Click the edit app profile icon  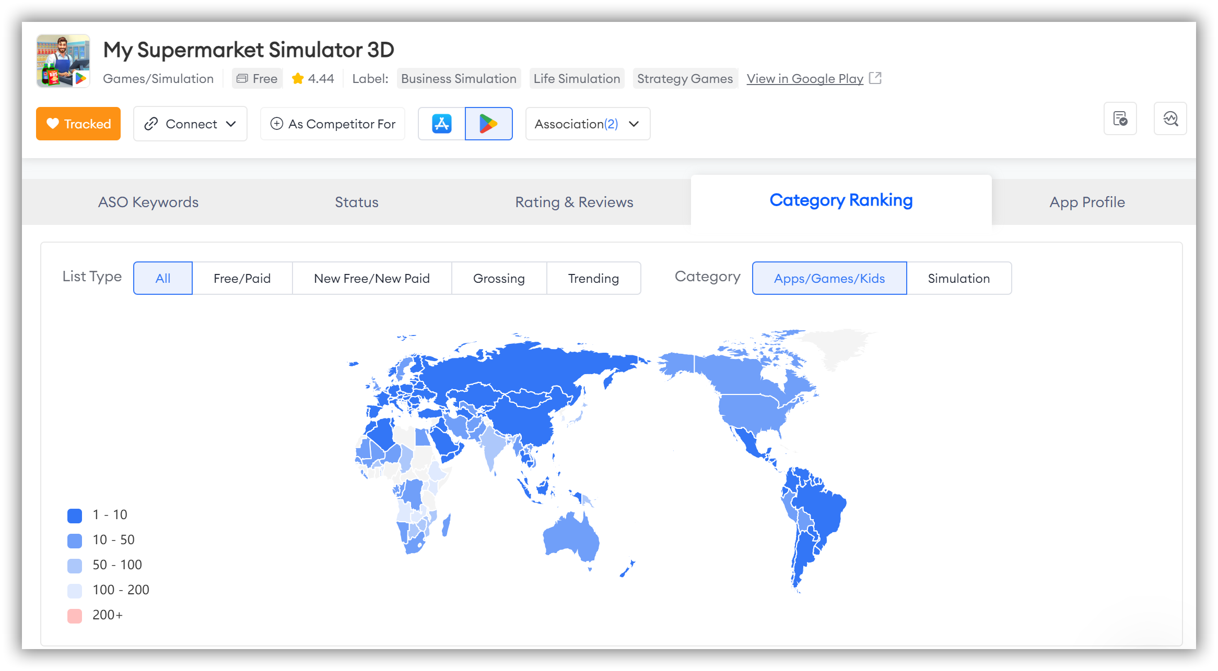click(1121, 123)
